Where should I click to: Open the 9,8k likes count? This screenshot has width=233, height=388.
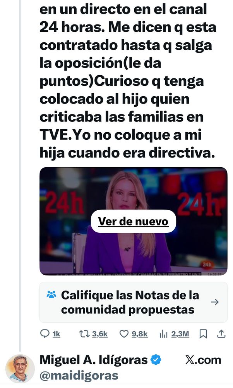click(139, 334)
